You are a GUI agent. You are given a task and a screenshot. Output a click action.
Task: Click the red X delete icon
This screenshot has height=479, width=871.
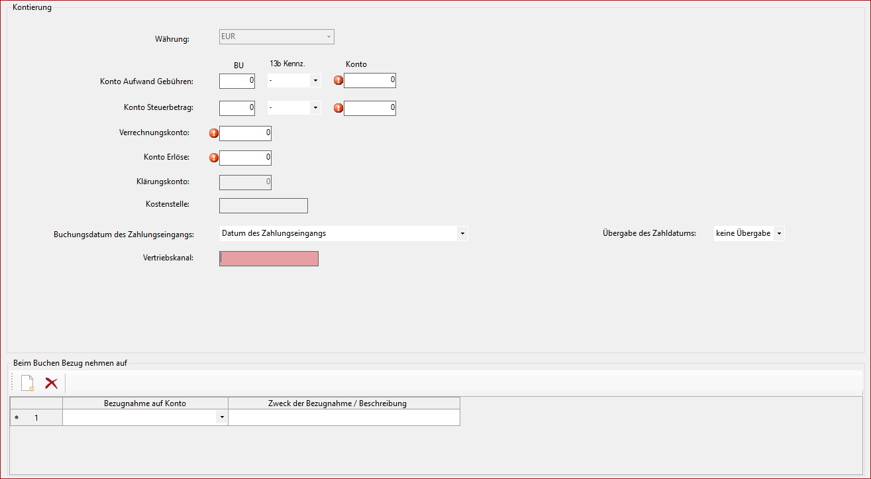click(x=51, y=383)
